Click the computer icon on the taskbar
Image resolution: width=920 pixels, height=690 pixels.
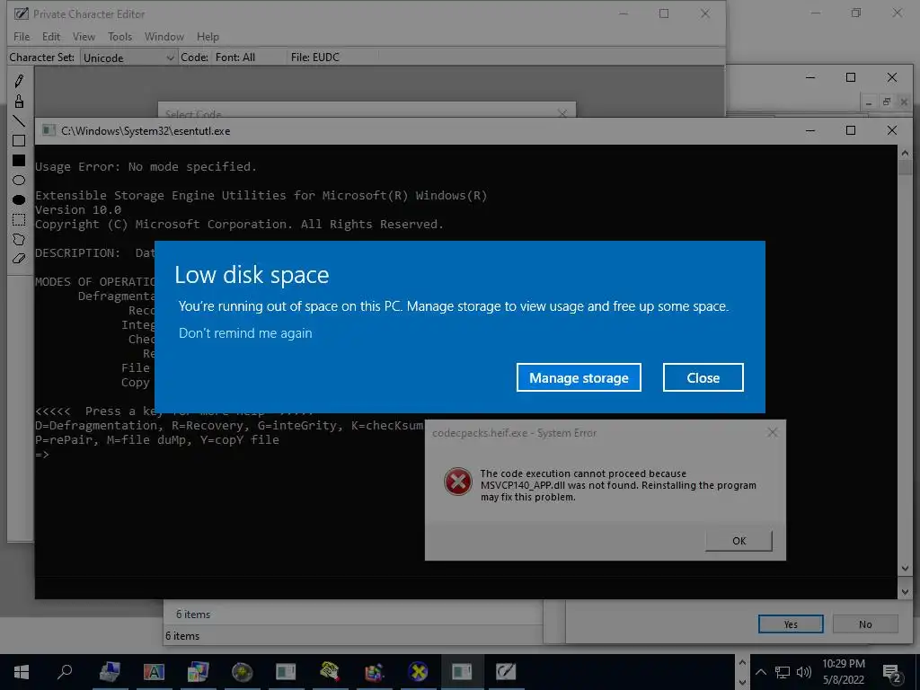pyautogui.click(x=110, y=672)
